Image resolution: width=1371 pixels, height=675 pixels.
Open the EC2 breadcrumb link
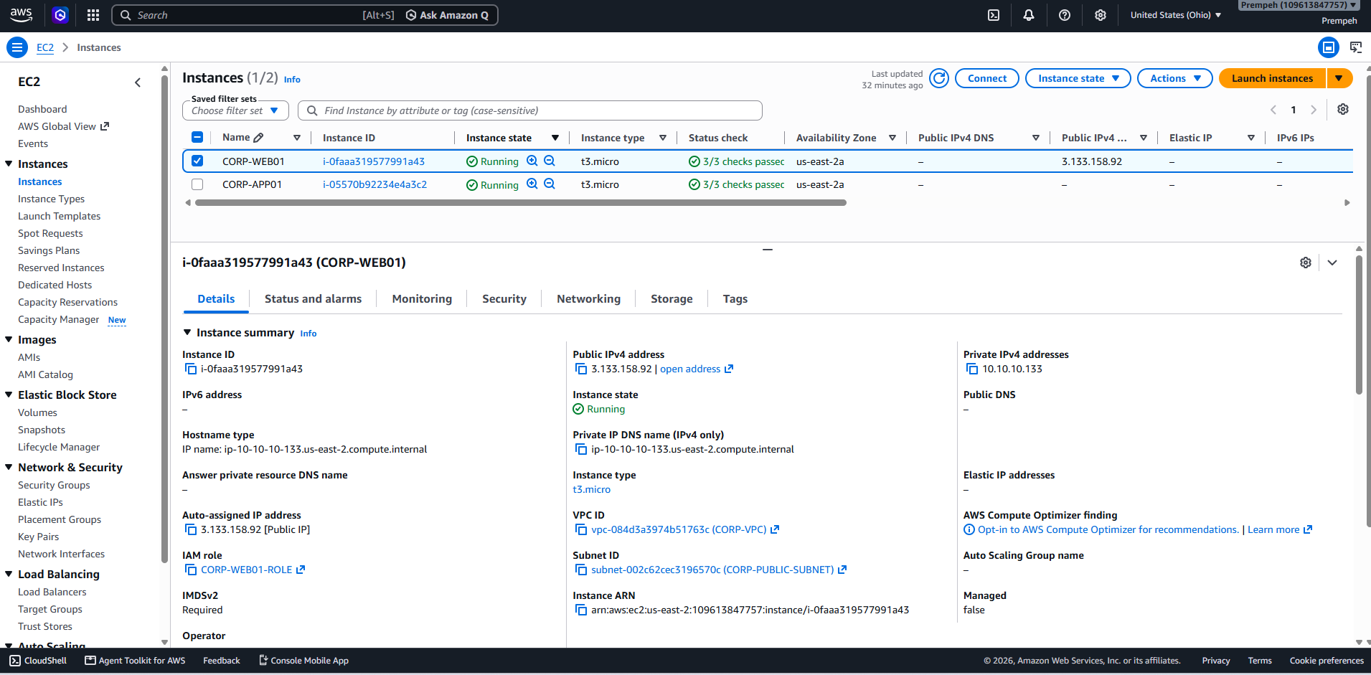(45, 47)
